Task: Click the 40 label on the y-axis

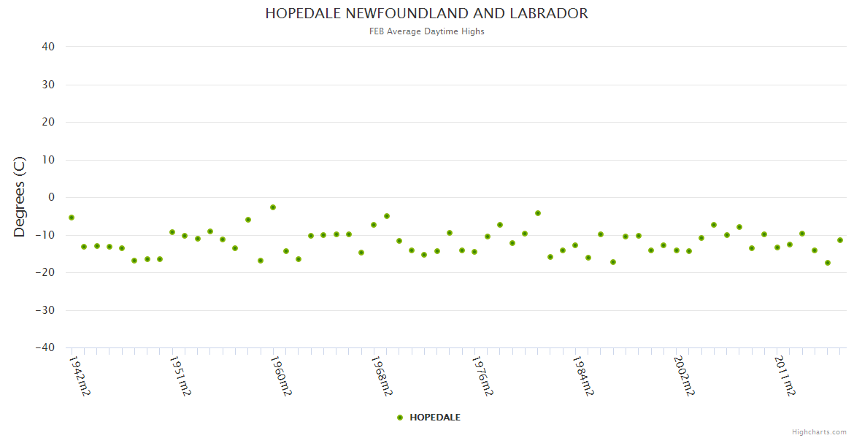Action: pos(48,47)
